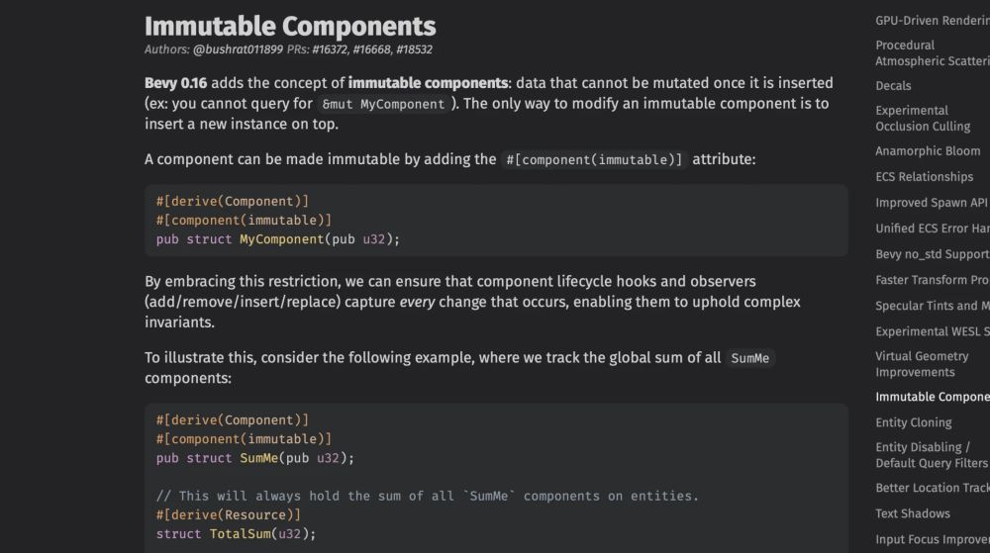Viewport: 990px width, 553px height.
Task: Jump to Experimental Occlusion Culling section
Action: pyautogui.click(x=923, y=119)
